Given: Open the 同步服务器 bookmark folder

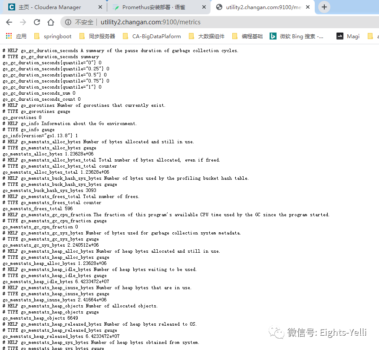Looking at the screenshot, I should [x=97, y=36].
